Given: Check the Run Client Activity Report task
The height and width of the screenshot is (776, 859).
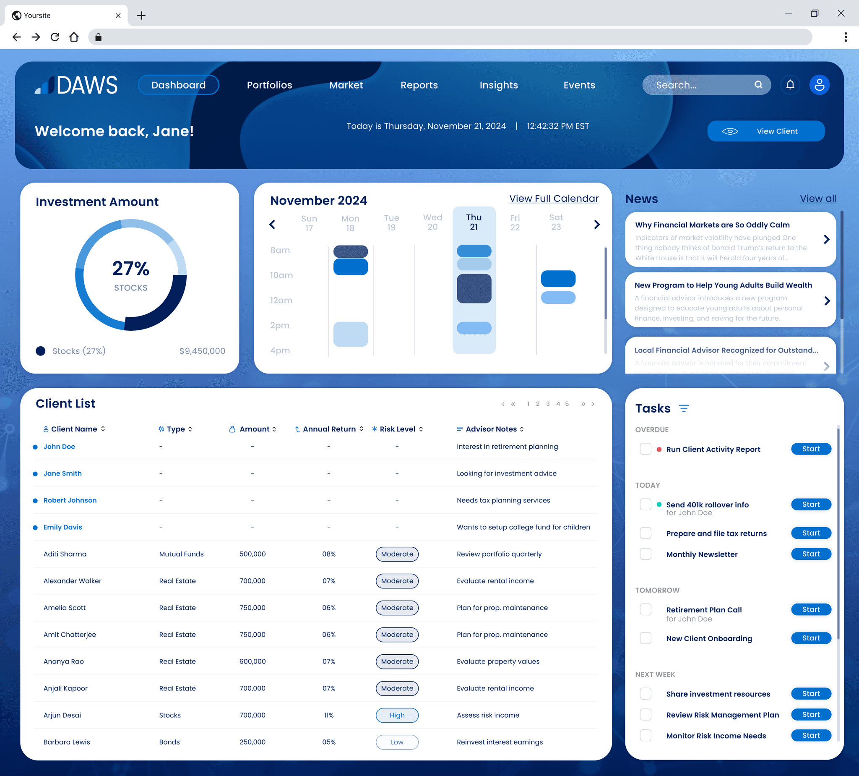Looking at the screenshot, I should [645, 449].
